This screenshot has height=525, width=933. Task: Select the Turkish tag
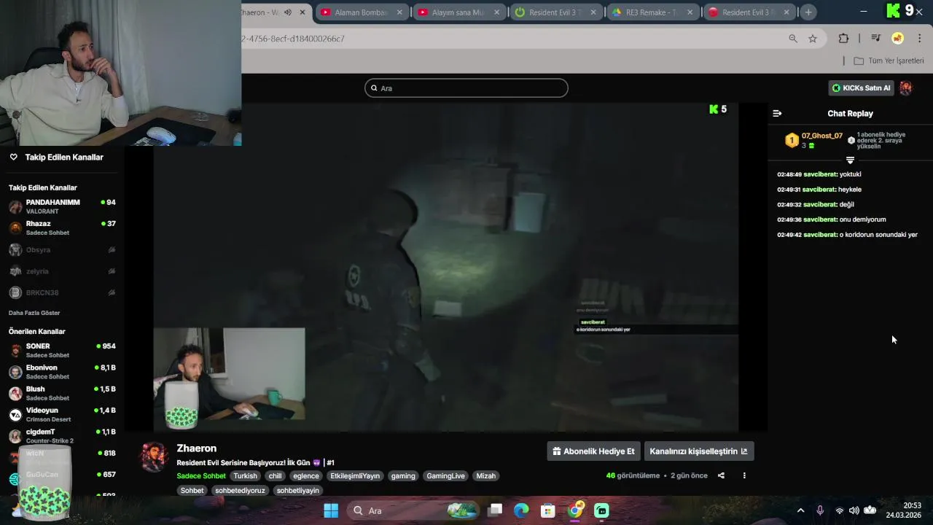click(246, 476)
